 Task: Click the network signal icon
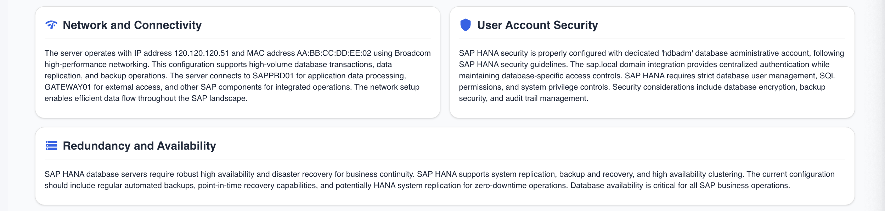(x=51, y=25)
